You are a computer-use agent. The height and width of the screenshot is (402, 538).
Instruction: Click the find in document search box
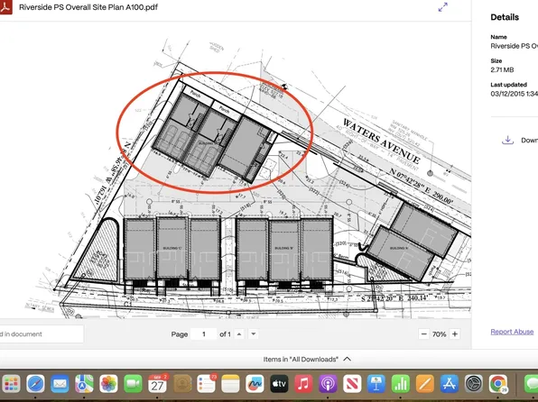[x=42, y=333]
